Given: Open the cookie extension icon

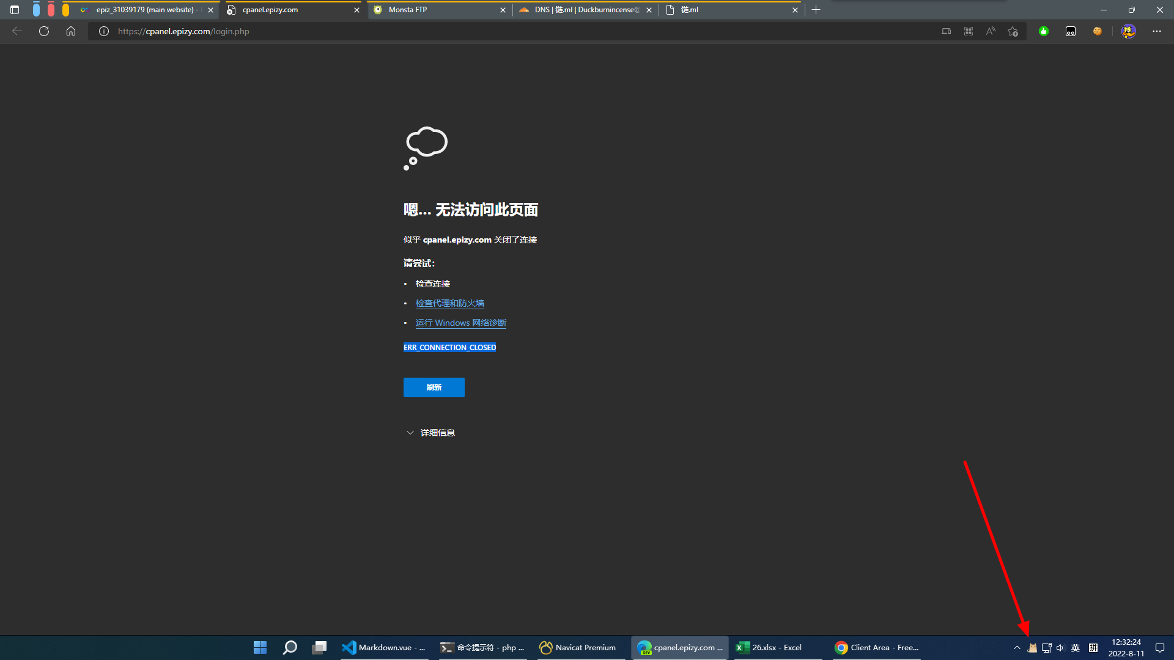Looking at the screenshot, I should pos(1098,31).
